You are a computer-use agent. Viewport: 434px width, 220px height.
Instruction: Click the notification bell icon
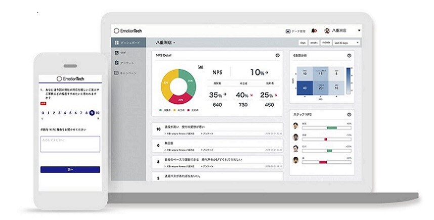[314, 31]
